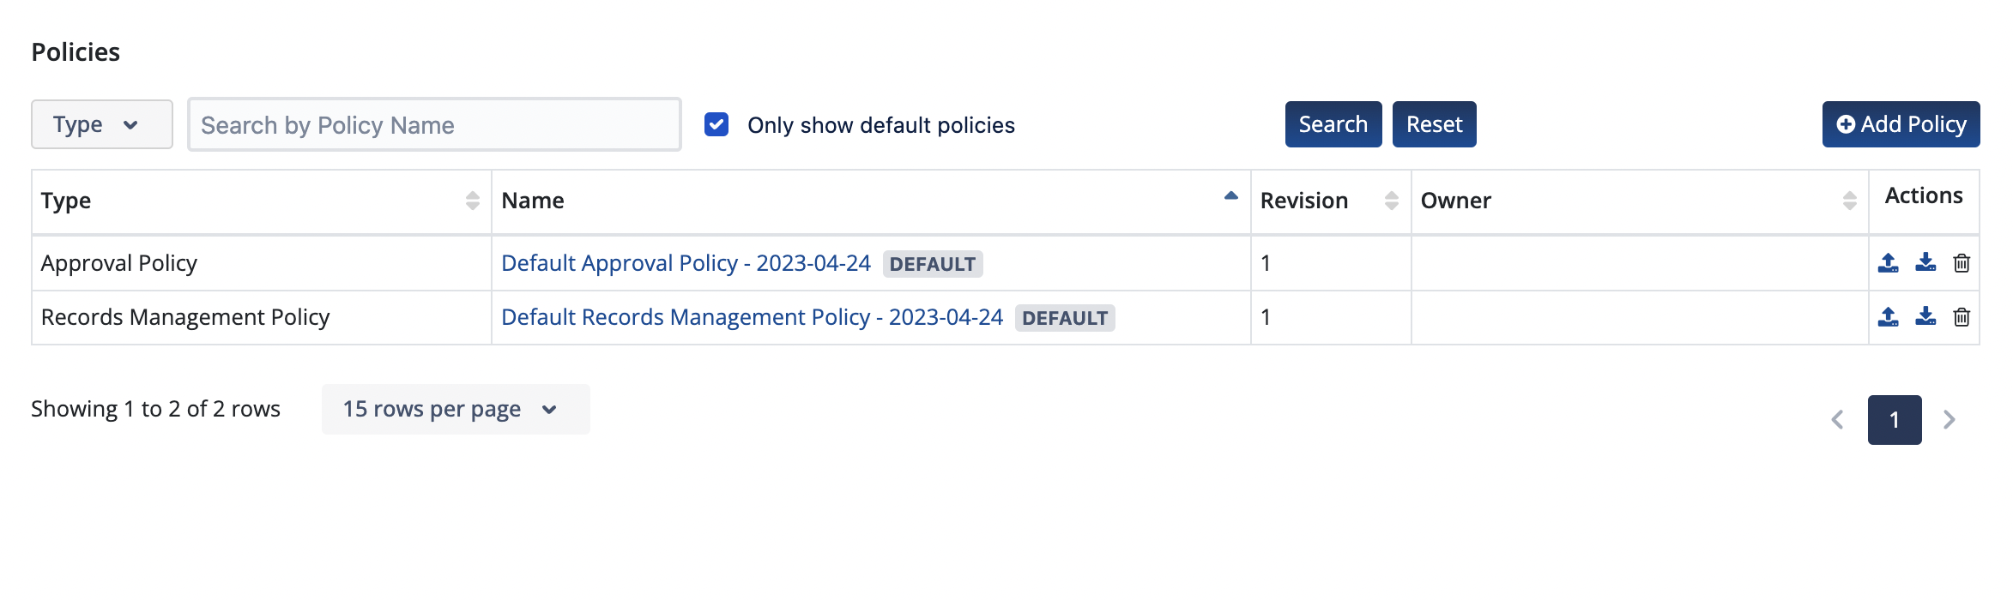Open the 15 rows per page dropdown
The image size is (2013, 600).
point(456,410)
